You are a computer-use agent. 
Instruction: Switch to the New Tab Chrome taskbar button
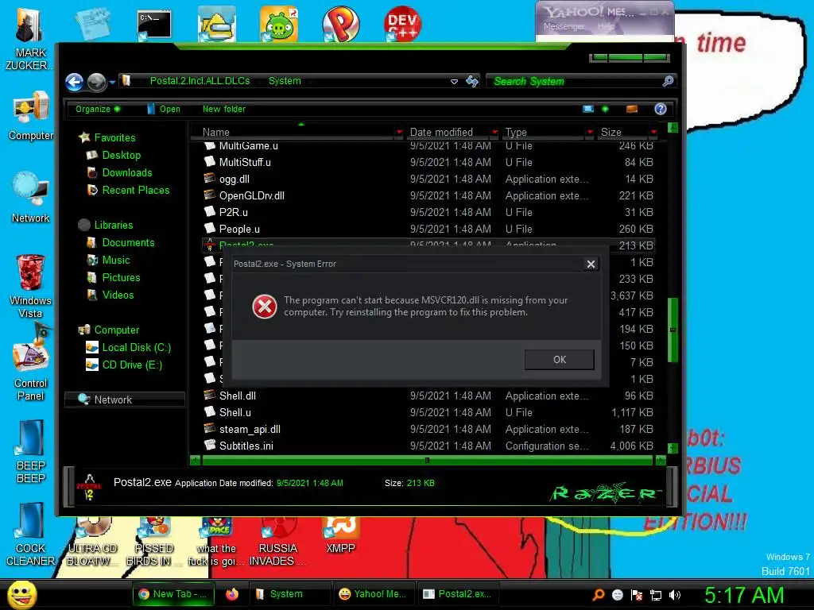click(x=172, y=594)
